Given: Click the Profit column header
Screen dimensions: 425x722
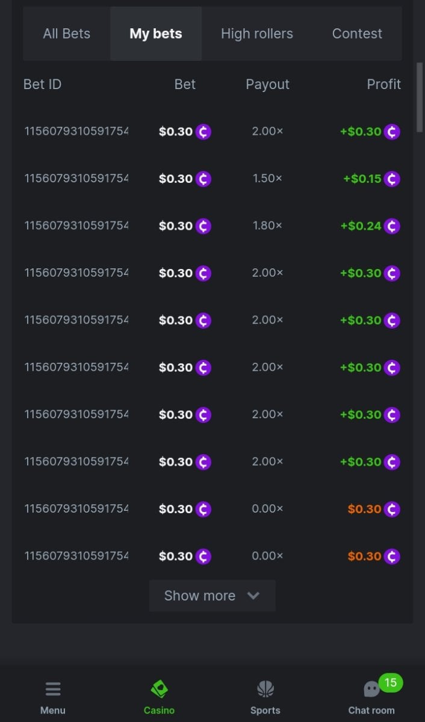Looking at the screenshot, I should (383, 84).
